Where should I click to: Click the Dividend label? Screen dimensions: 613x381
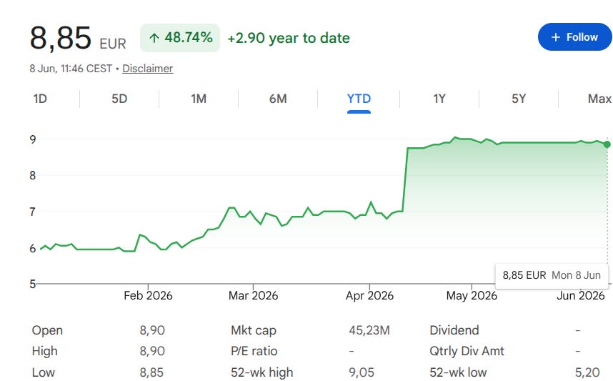pyautogui.click(x=454, y=330)
